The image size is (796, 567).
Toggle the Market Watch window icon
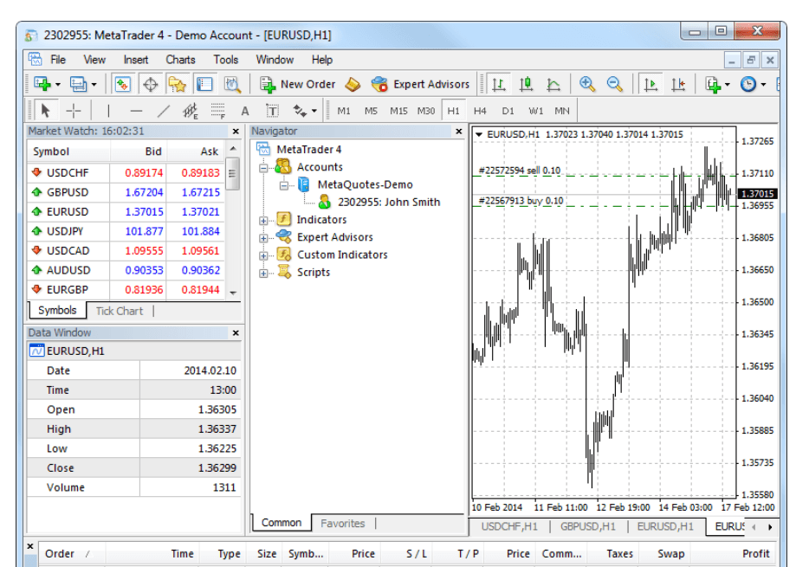[x=123, y=84]
